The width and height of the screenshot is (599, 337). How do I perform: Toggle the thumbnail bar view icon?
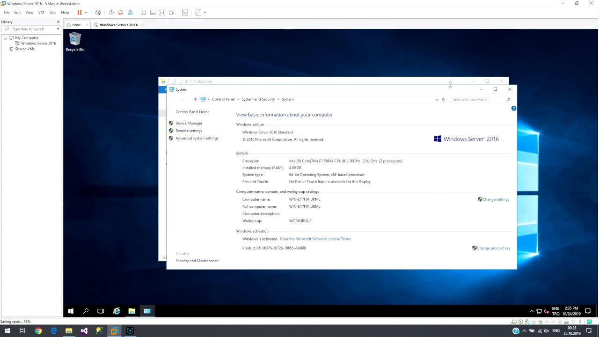[x=153, y=13]
